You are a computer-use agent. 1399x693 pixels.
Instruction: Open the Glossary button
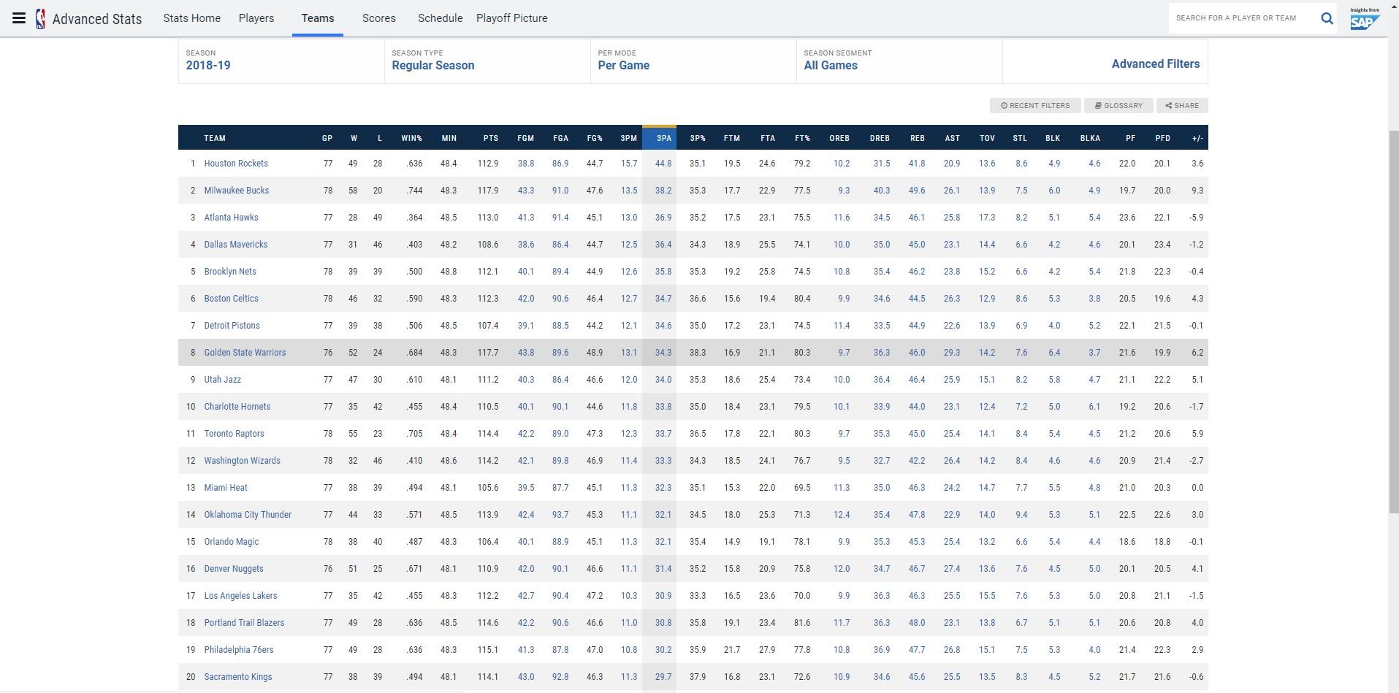pos(1118,106)
